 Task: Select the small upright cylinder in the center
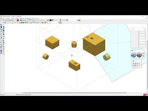[x=74, y=44]
